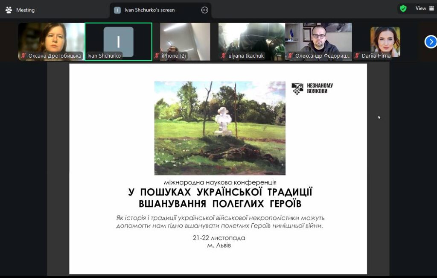The width and height of the screenshot is (437, 278).
Task: Click muted mic icon on ulyana tkachuk
Action: [x=224, y=56]
